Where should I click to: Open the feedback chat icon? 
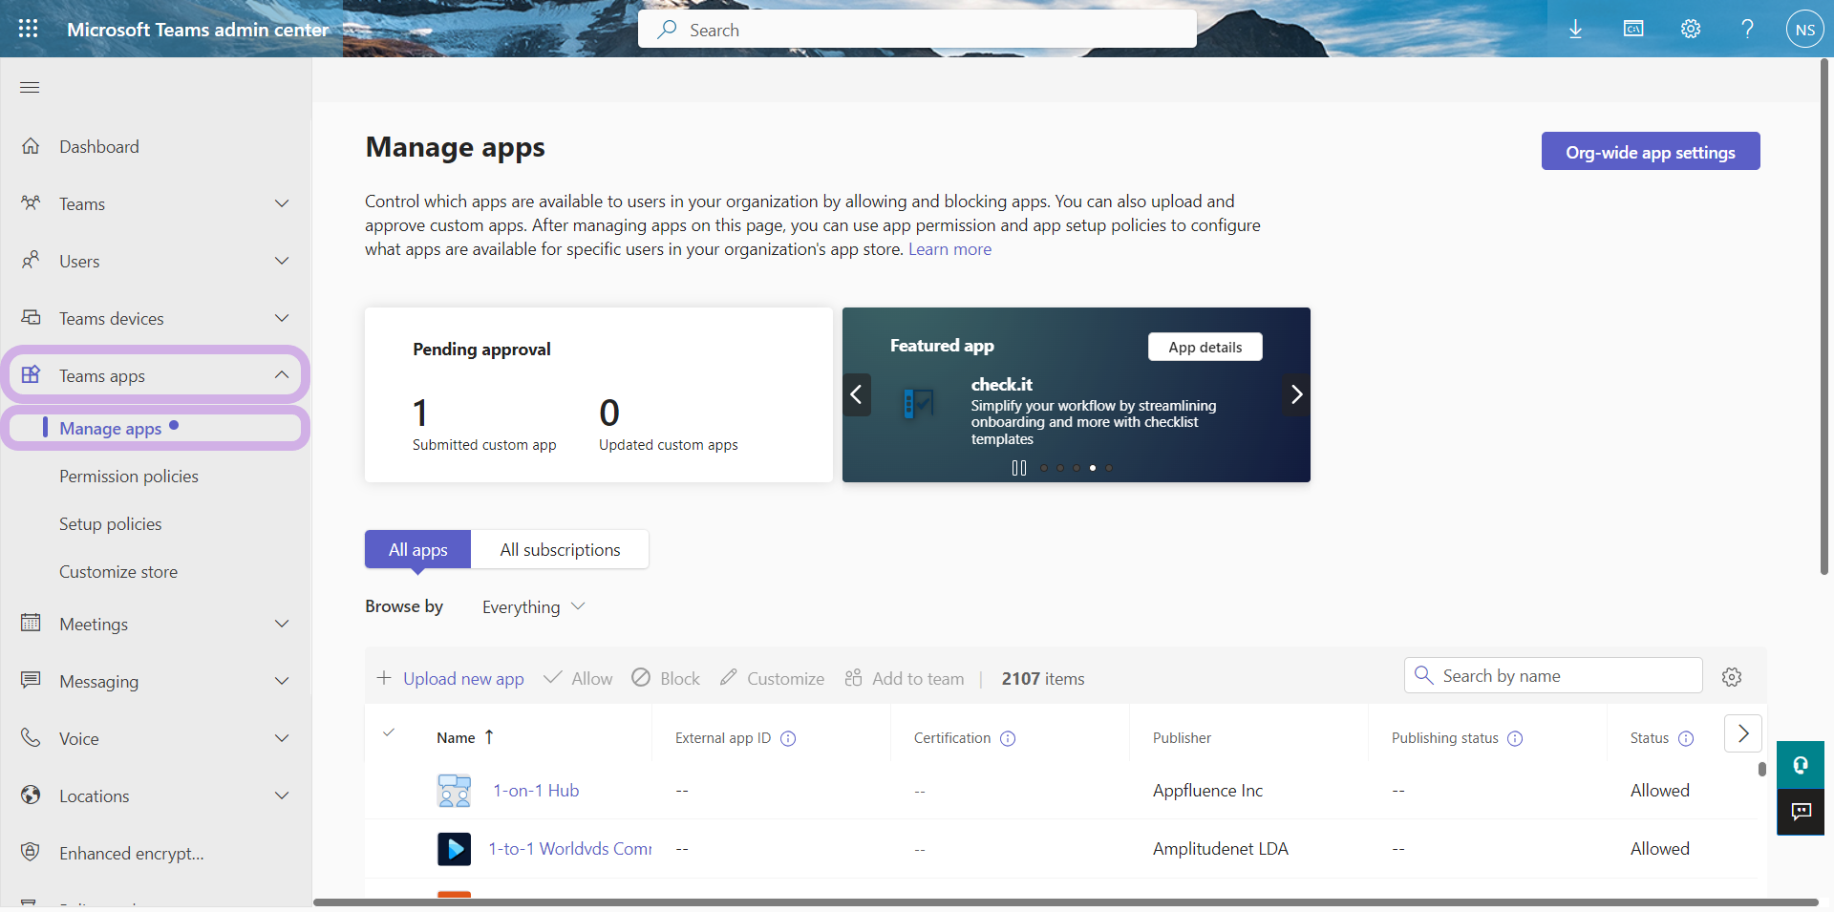coord(1801,812)
